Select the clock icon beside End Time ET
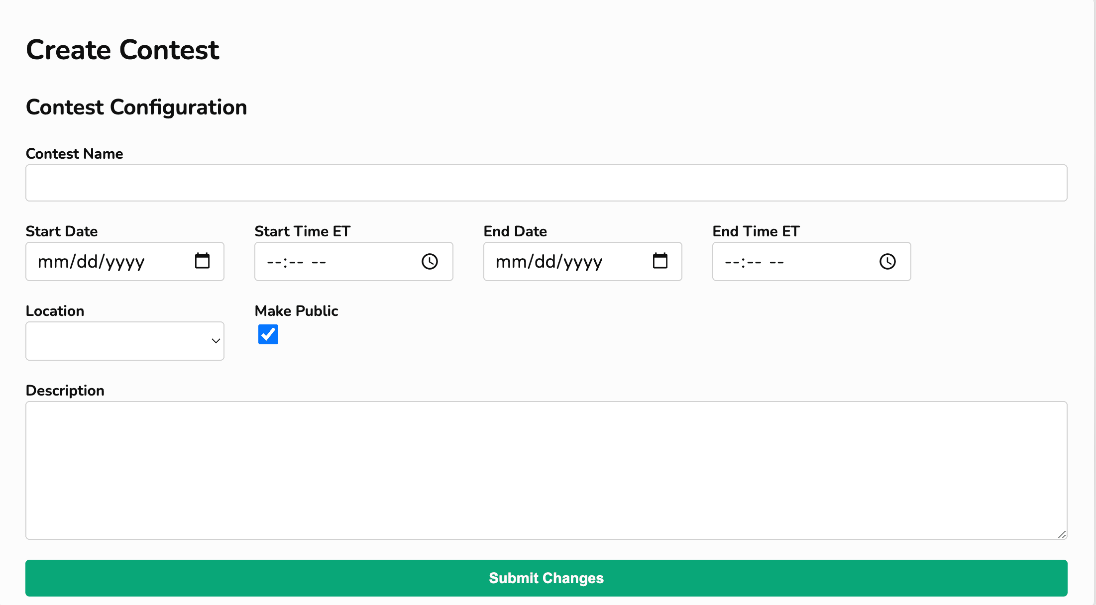 [x=888, y=261]
